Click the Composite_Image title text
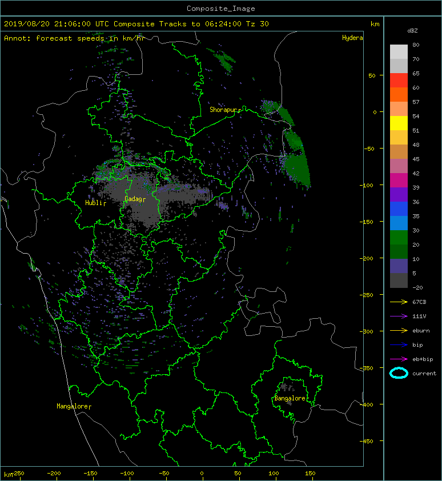The height and width of the screenshot is (481, 442). pos(221,9)
